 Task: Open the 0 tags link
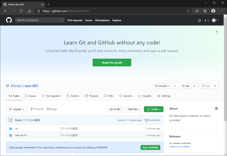(52, 109)
